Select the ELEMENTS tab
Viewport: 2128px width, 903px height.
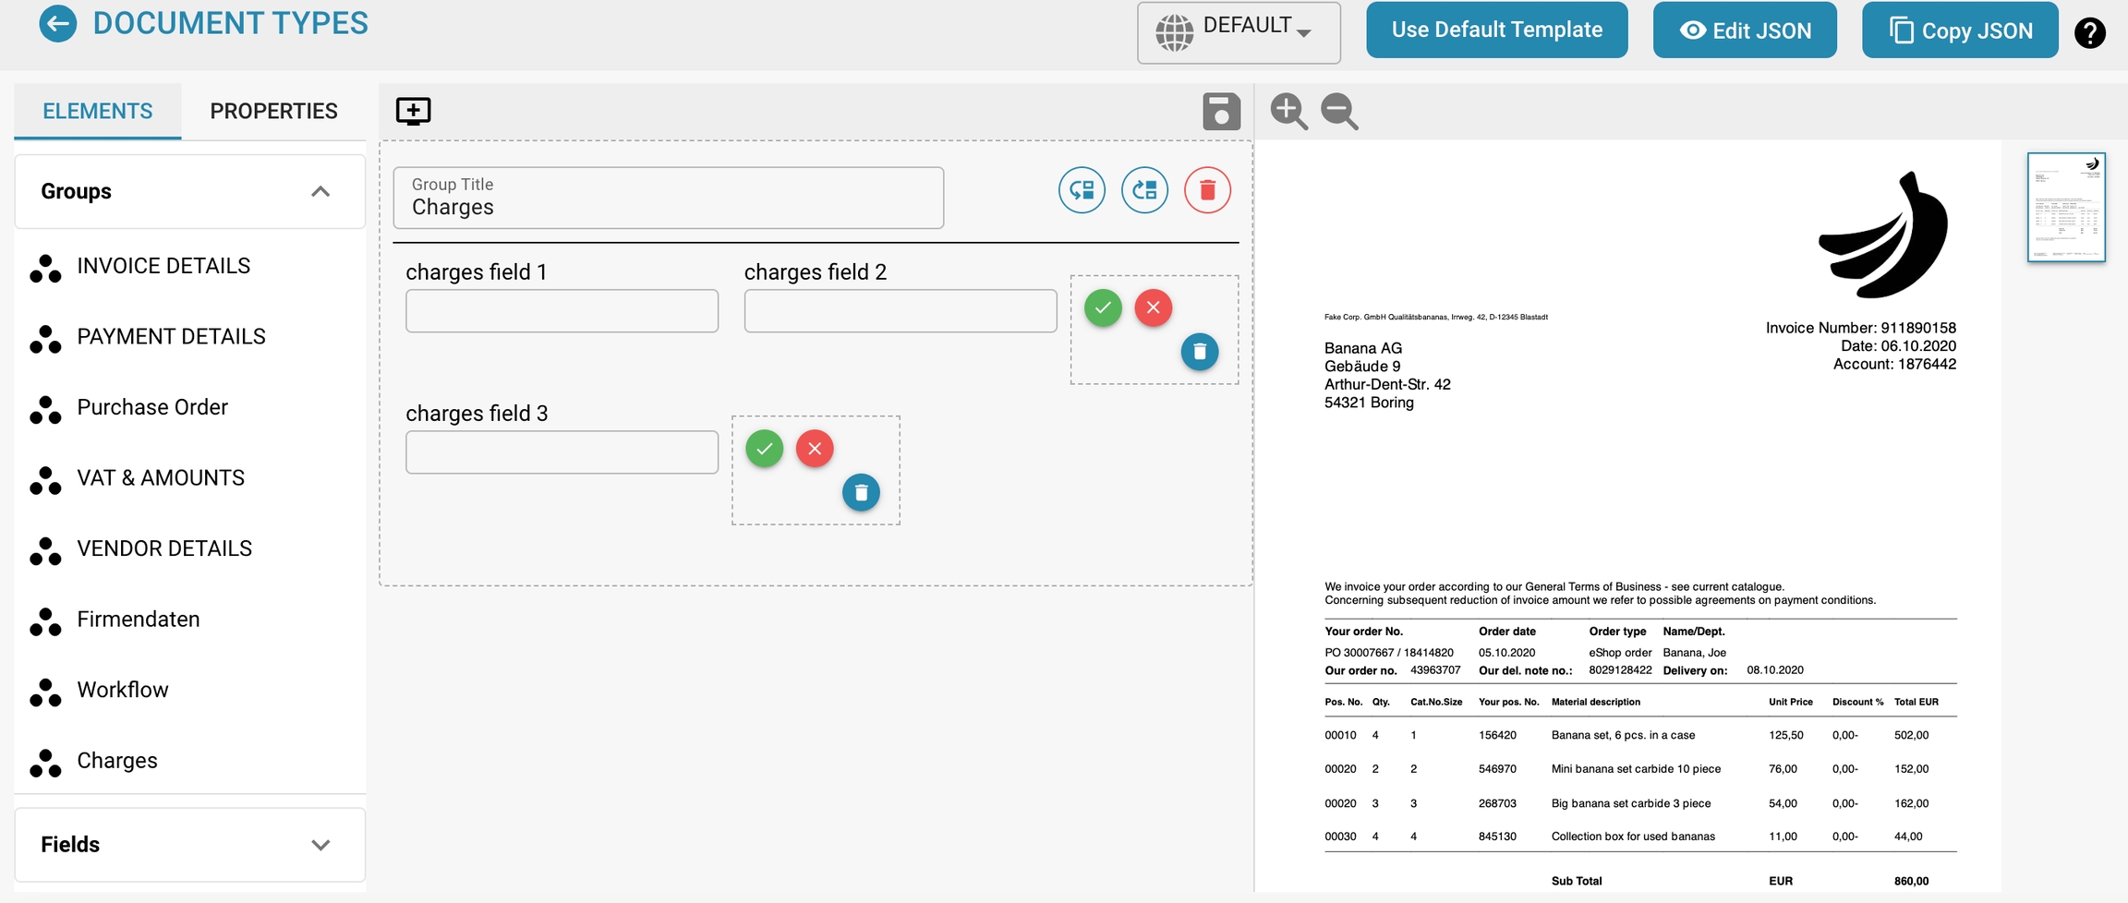pos(98,111)
